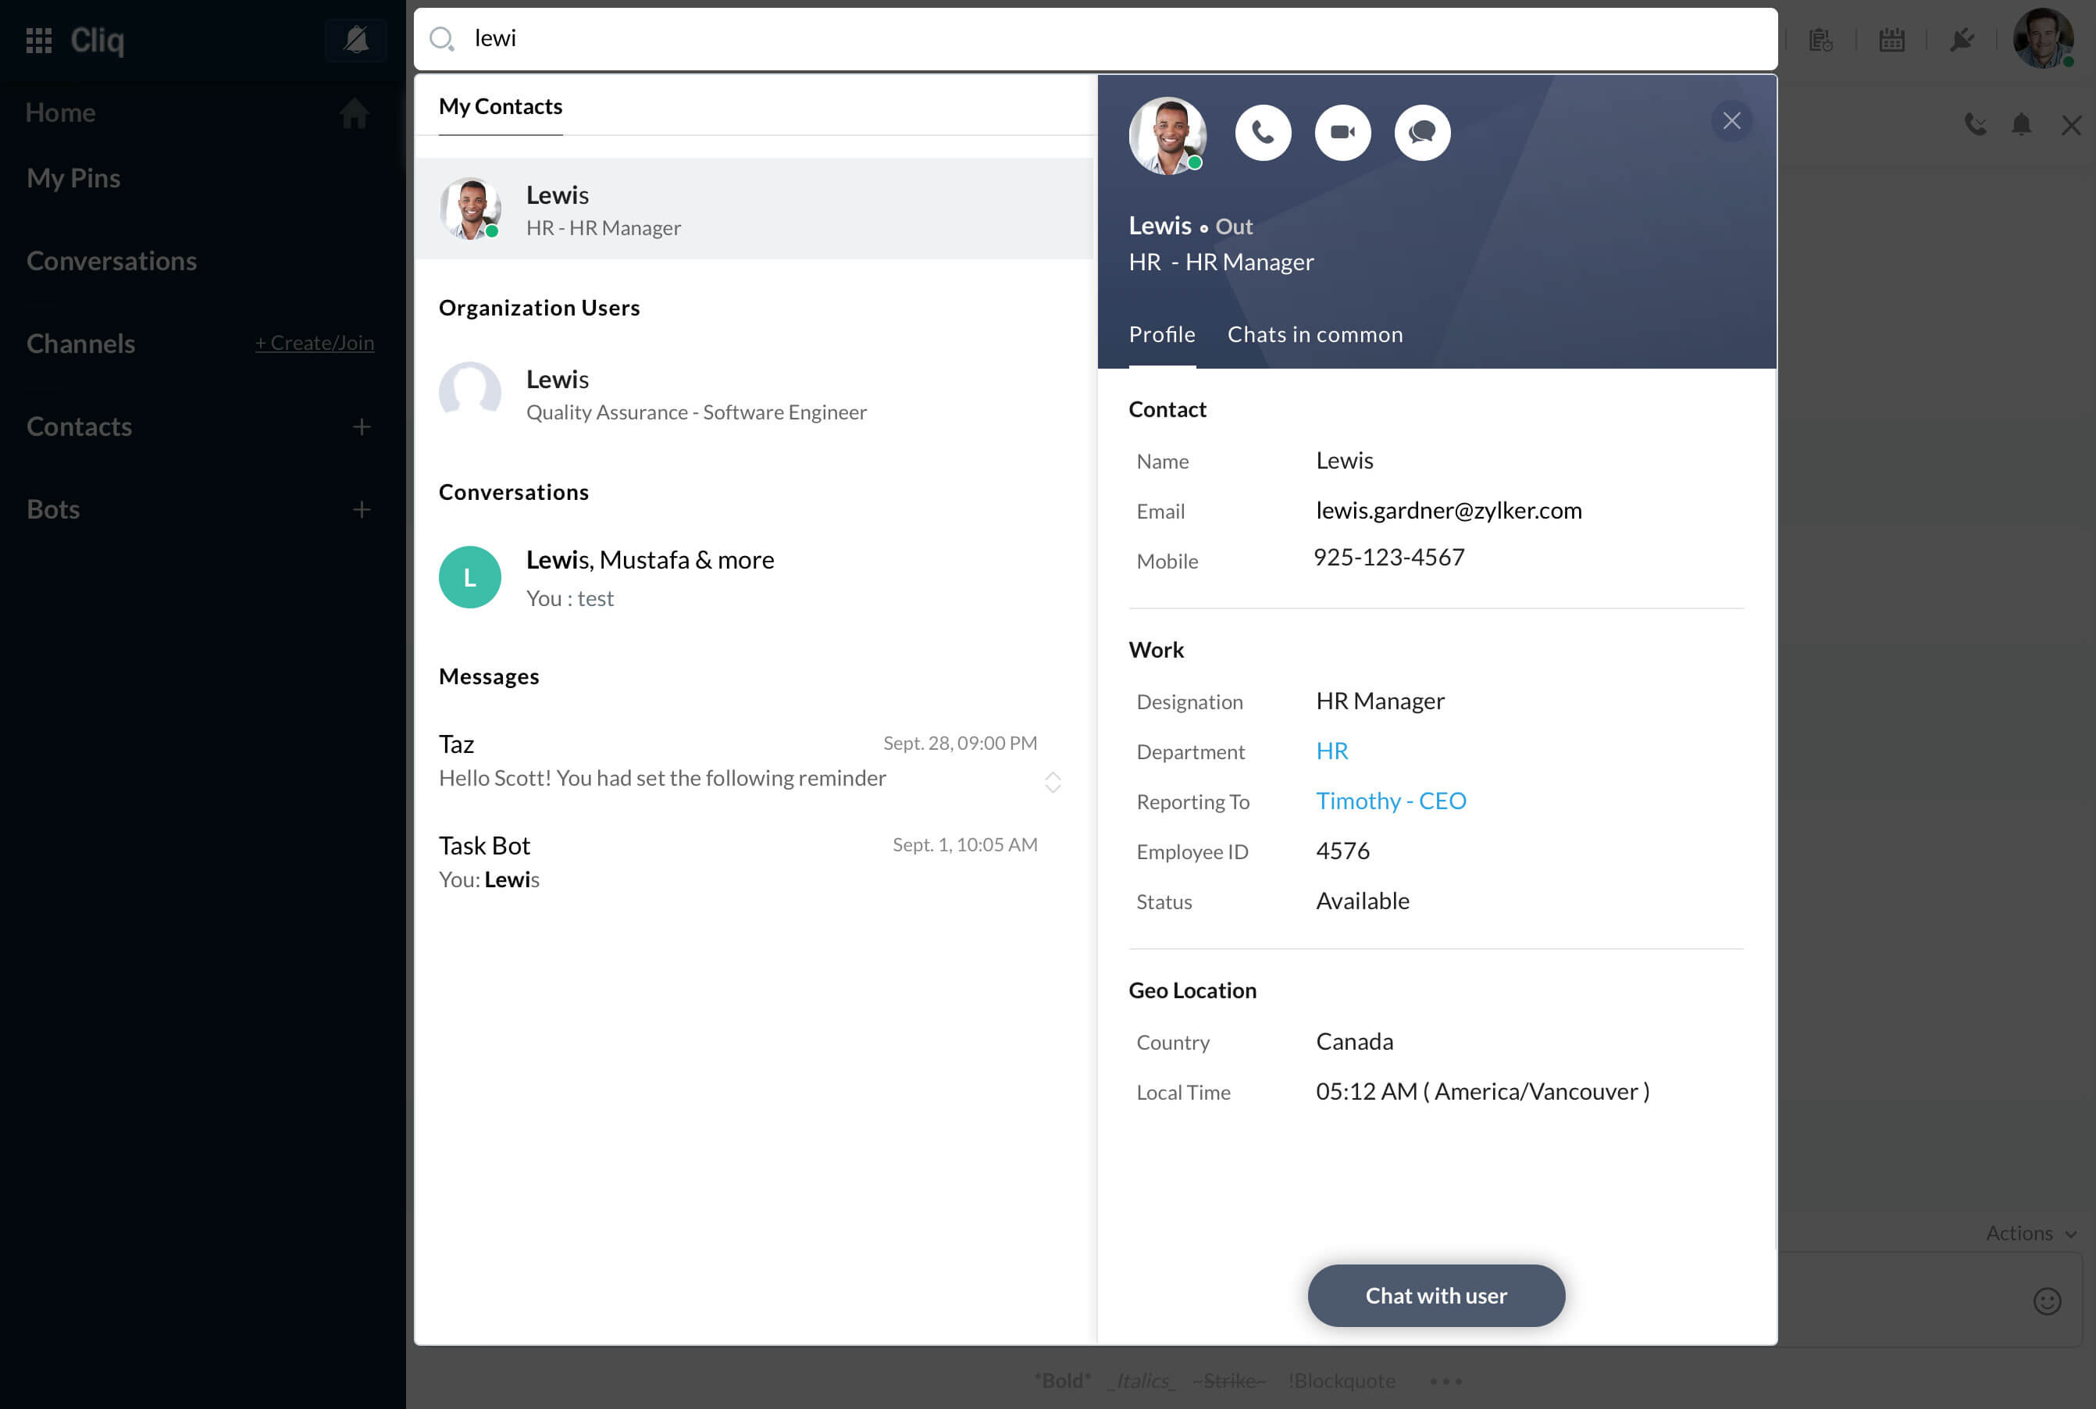The width and height of the screenshot is (2096, 1409).
Task: Add a new contact with plus
Action: [361, 426]
